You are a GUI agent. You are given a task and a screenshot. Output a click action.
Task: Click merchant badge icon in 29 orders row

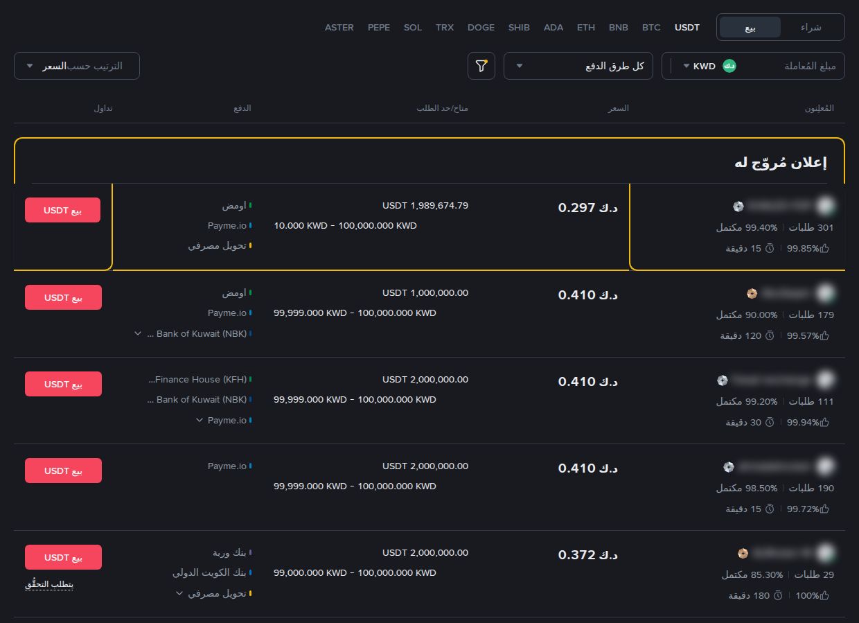(743, 553)
